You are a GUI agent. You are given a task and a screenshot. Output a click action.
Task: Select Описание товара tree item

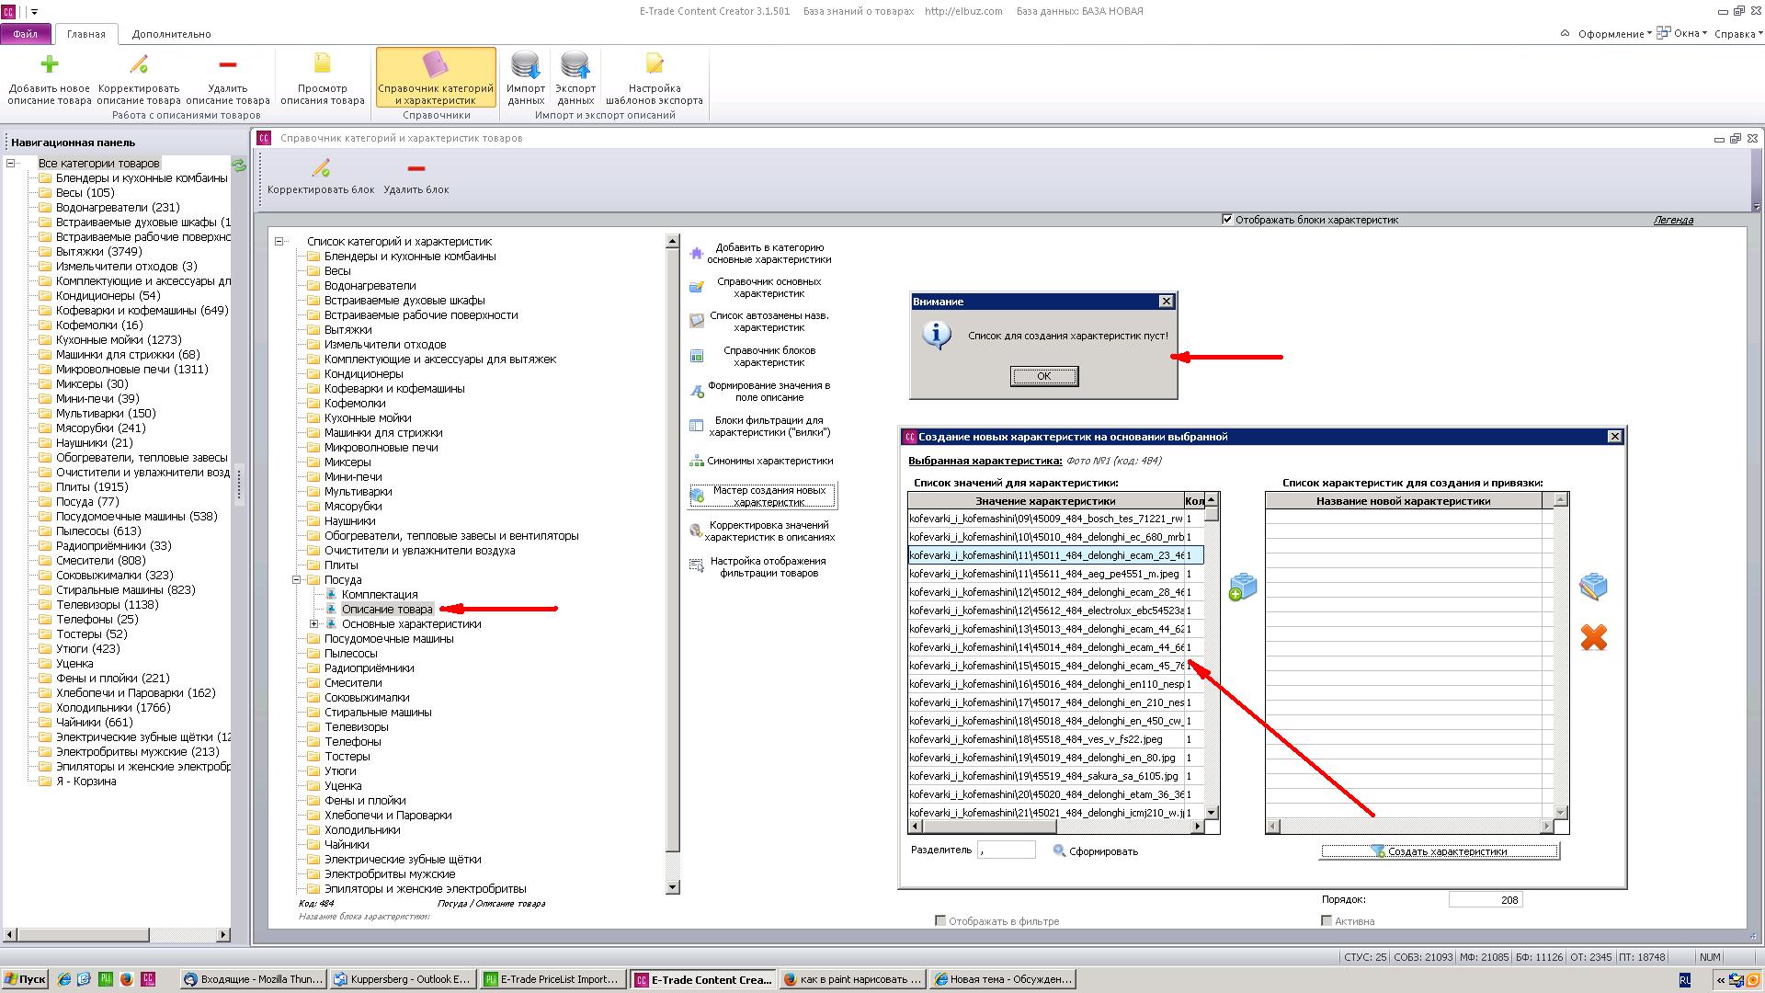[x=387, y=610]
